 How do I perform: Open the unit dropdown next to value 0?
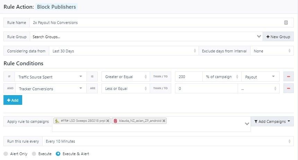click(x=258, y=88)
